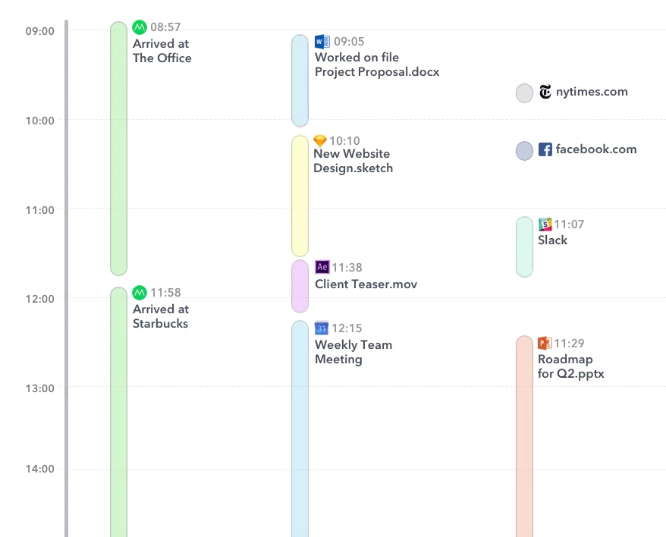Click the 09:05 timestamp

point(349,42)
